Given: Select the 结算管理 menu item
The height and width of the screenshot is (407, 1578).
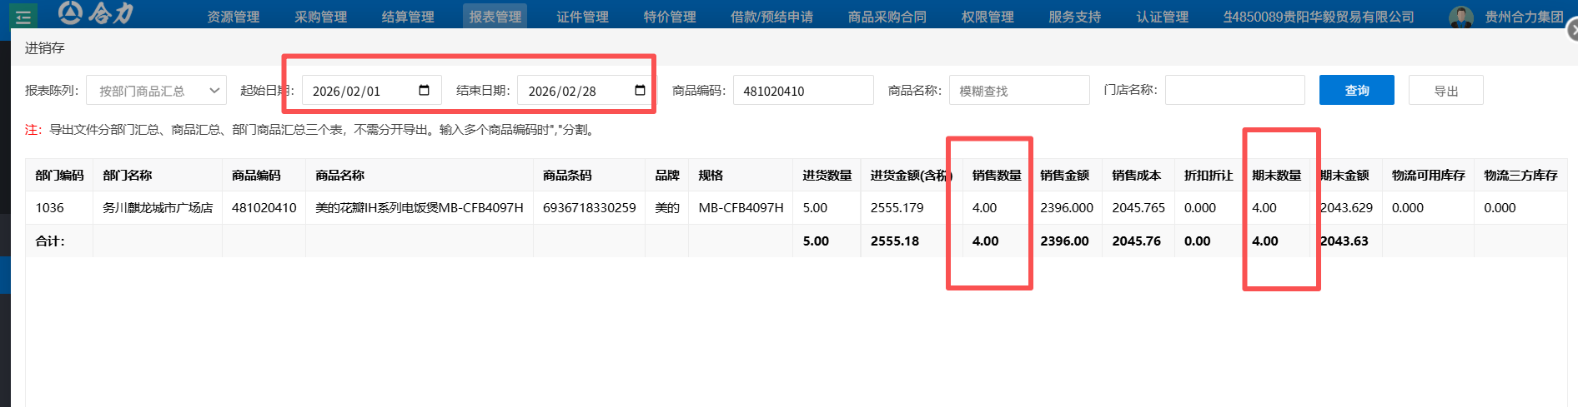Looking at the screenshot, I should 408,17.
